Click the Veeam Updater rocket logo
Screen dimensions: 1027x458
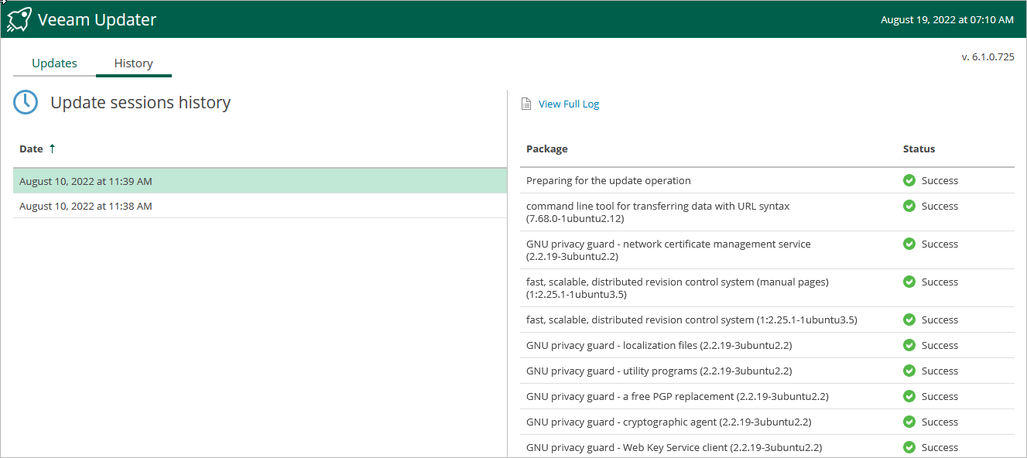click(x=19, y=19)
